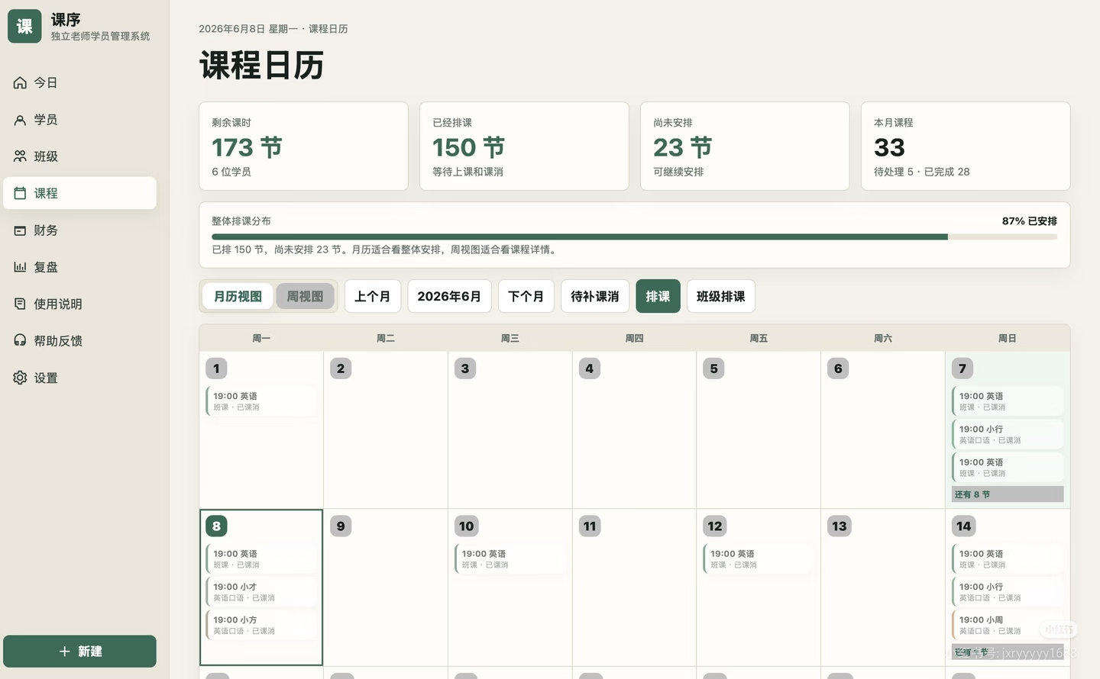Image resolution: width=1100 pixels, height=679 pixels.
Task: Go to 下个月 next month
Action: [x=526, y=296]
